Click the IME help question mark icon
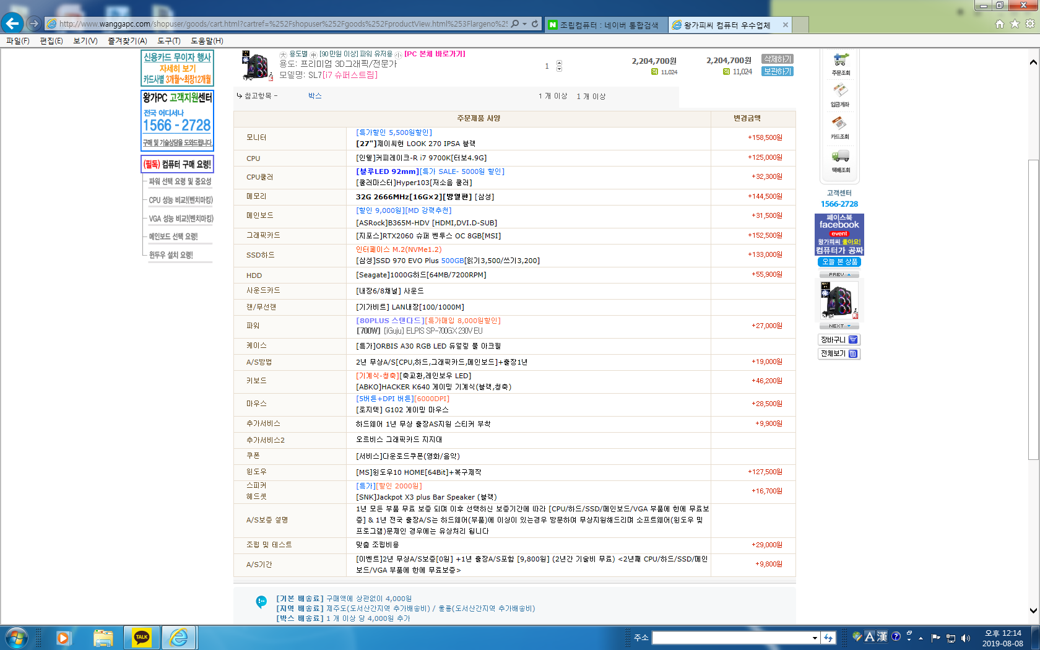1040x650 pixels. 896,636
